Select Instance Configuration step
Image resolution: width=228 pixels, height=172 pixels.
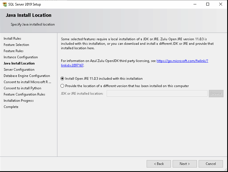coord(21,57)
